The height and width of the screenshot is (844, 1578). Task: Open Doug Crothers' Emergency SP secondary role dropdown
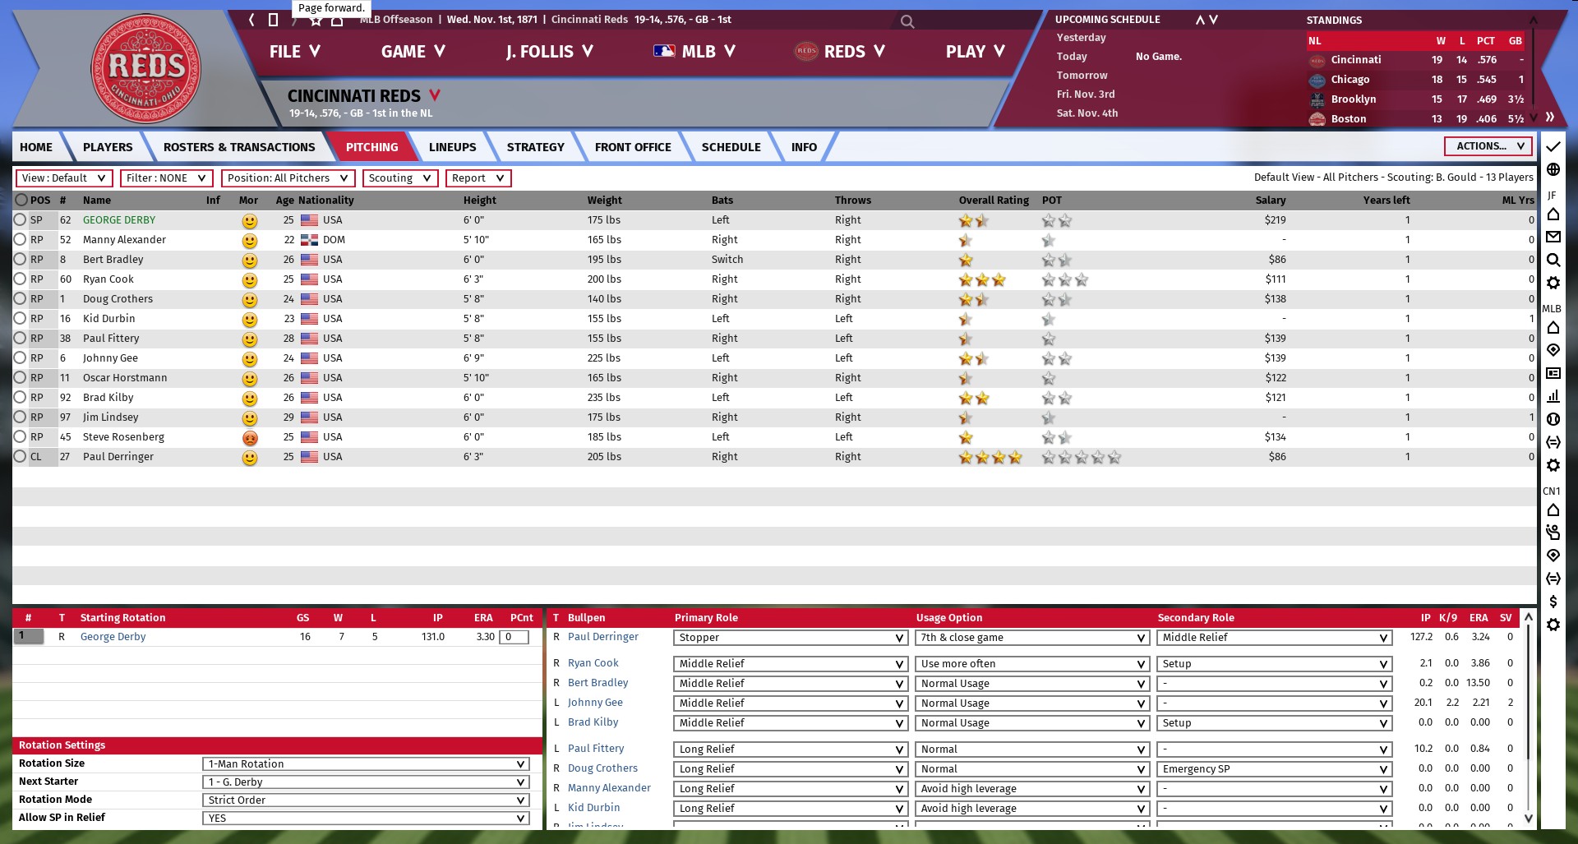(x=1274, y=768)
